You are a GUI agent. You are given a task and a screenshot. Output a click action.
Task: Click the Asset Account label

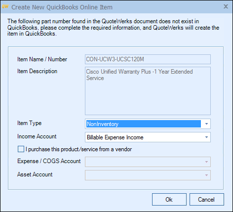[x=35, y=174]
